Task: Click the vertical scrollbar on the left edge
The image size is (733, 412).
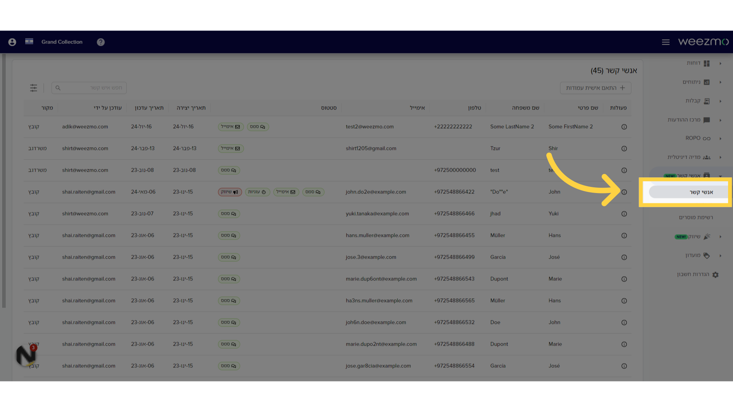Action: (x=4, y=181)
